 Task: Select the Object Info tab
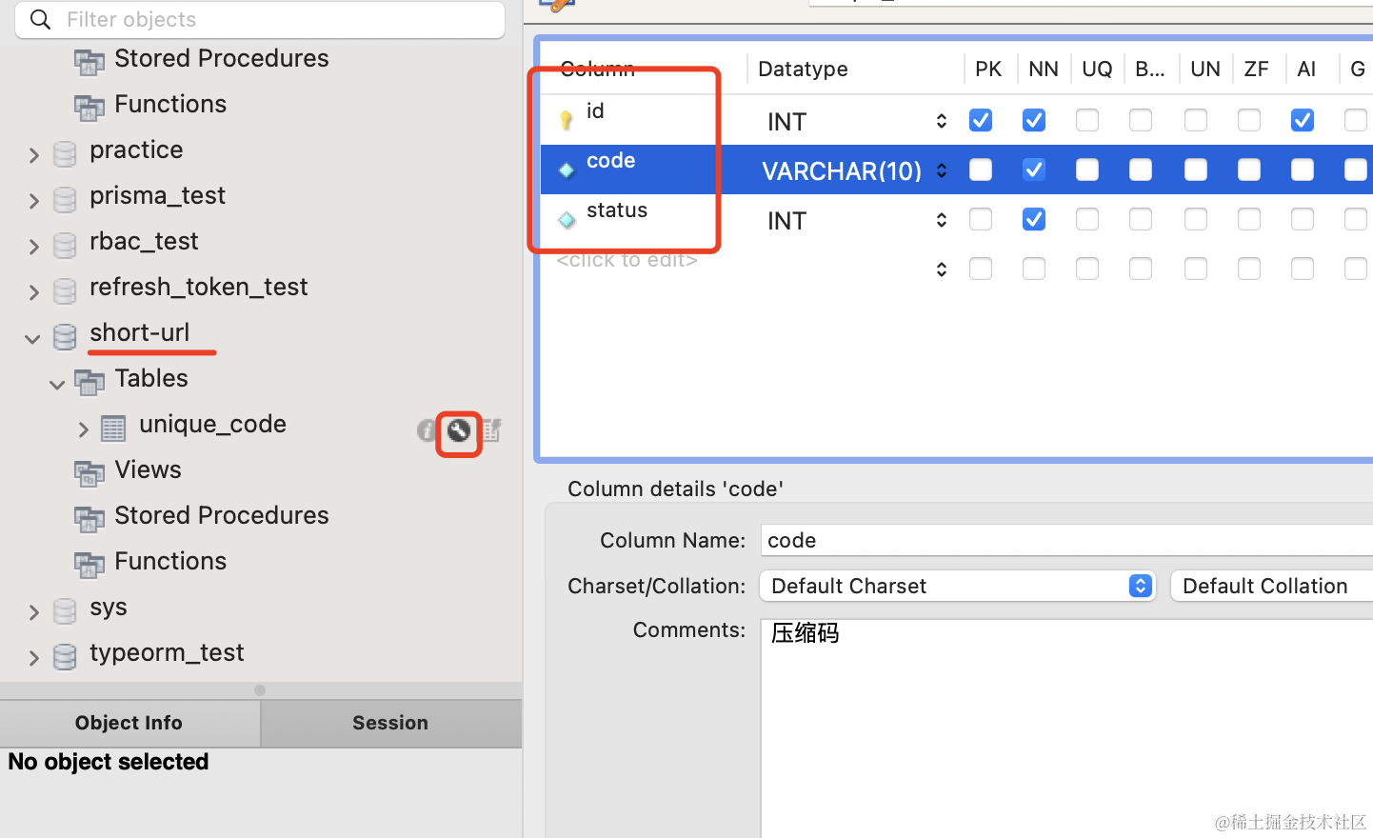pos(129,723)
